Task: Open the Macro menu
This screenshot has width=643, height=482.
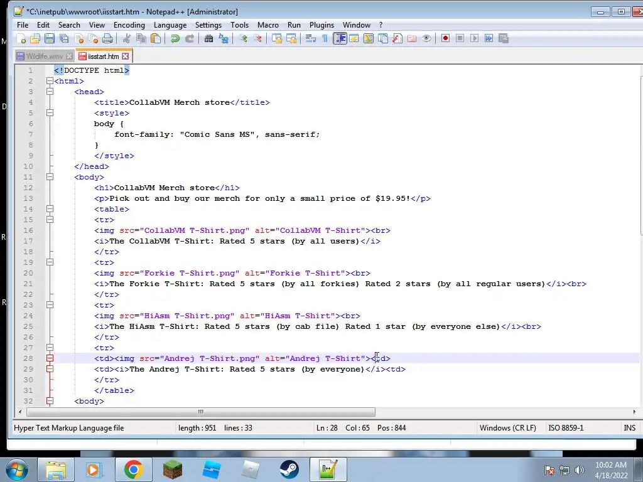Action: pyautogui.click(x=267, y=25)
